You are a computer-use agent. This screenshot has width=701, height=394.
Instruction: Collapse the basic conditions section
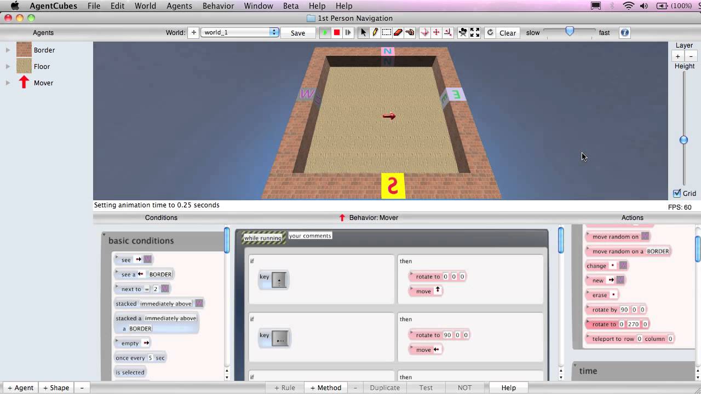pos(104,235)
